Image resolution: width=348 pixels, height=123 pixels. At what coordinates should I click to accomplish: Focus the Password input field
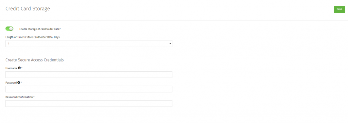[x=89, y=89]
